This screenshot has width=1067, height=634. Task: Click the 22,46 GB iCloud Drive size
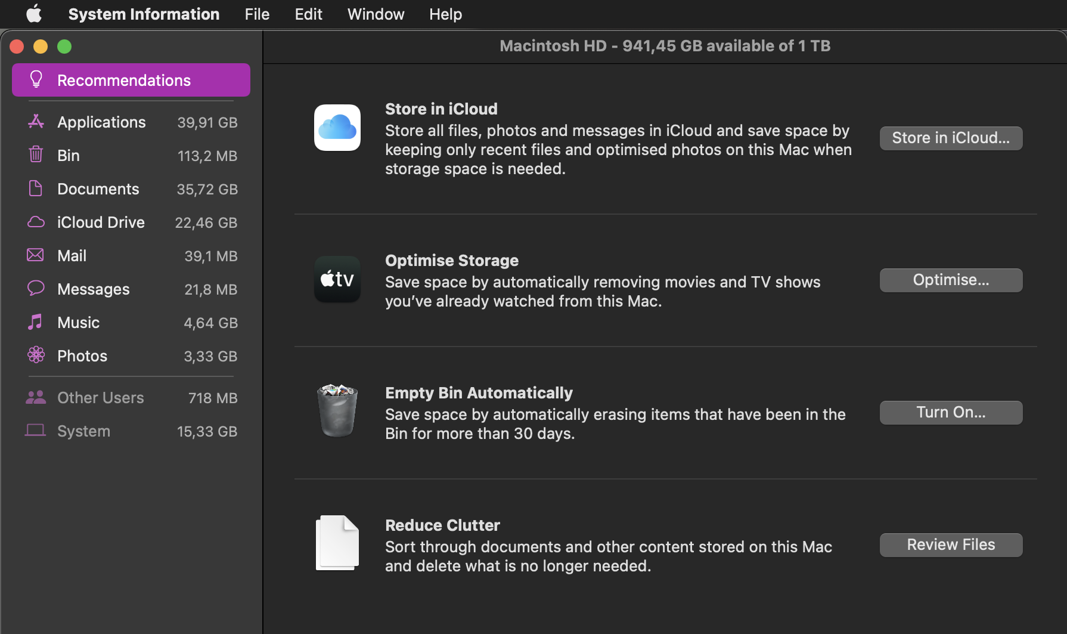[x=206, y=222]
